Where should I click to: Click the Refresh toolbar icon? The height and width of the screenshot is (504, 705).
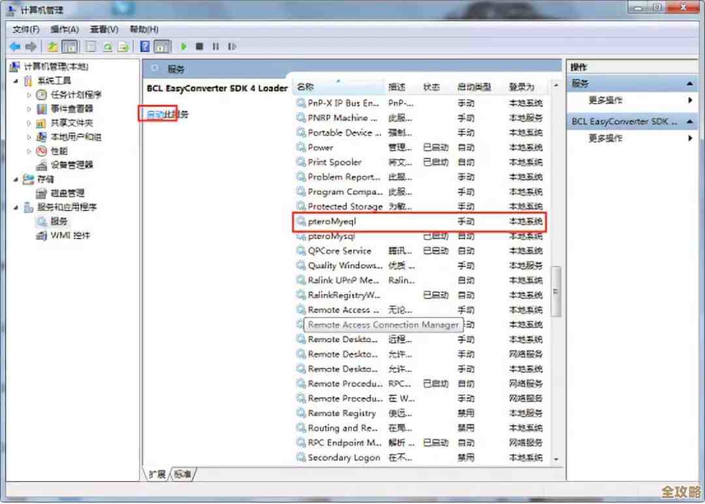[x=107, y=47]
